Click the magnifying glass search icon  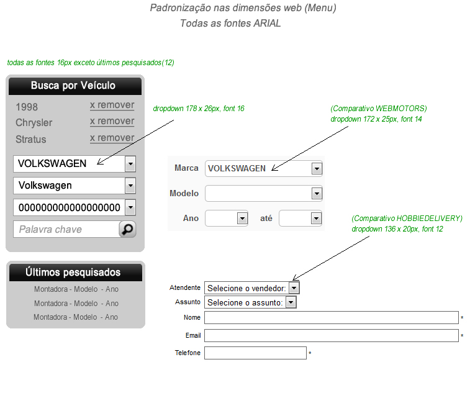pyautogui.click(x=127, y=229)
